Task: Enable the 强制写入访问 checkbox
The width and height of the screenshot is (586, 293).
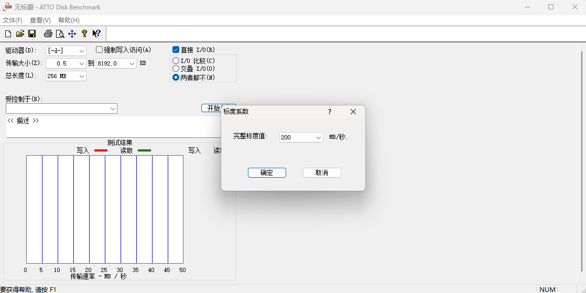Action: 100,50
